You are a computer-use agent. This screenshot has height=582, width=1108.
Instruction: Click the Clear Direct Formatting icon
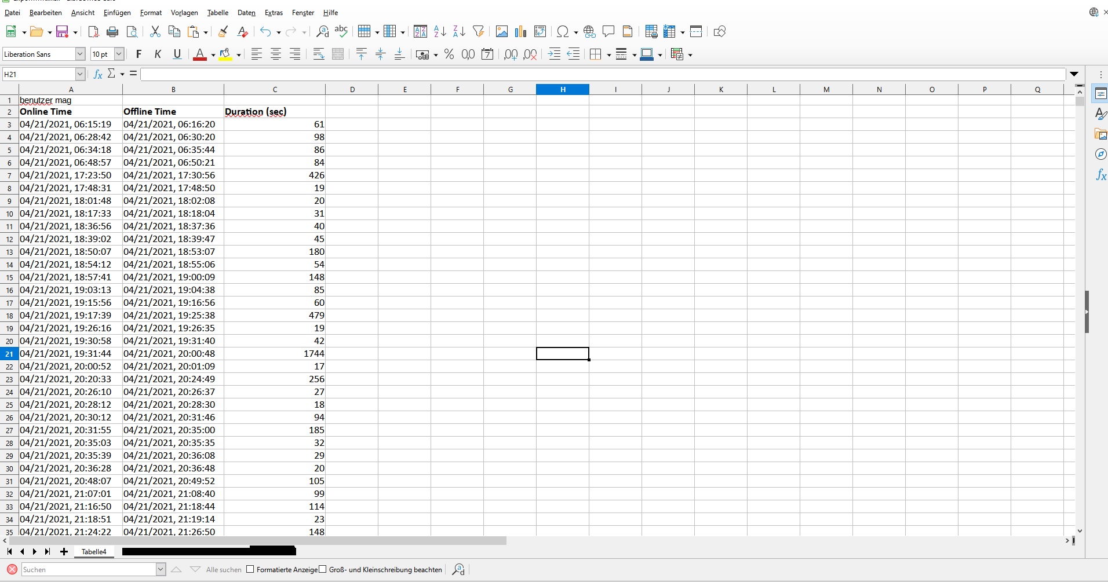point(242,32)
